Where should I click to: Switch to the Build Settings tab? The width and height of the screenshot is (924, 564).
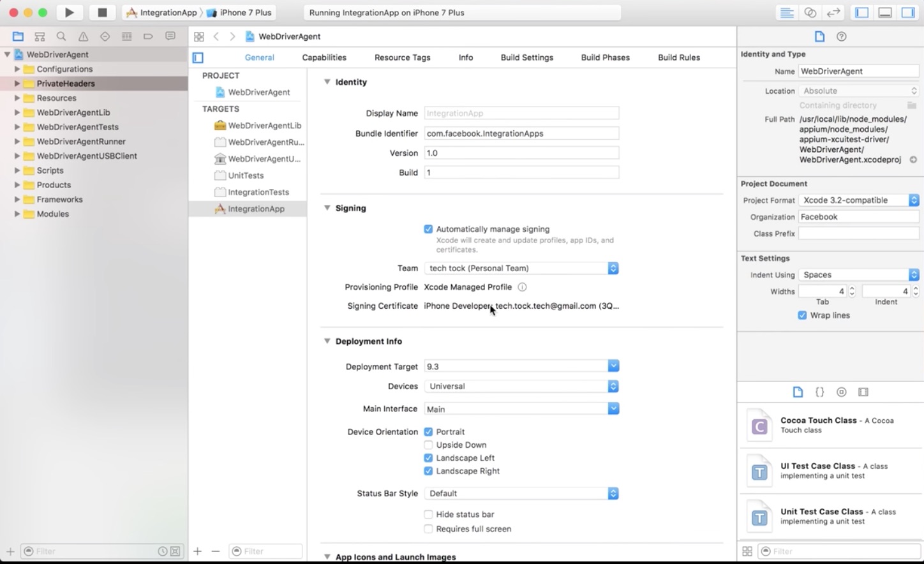[x=527, y=57]
